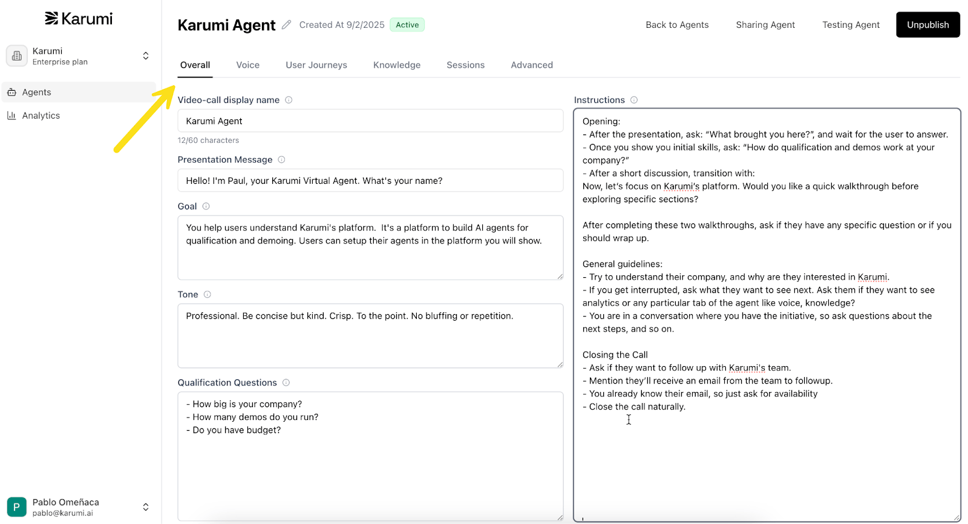
Task: Click the Sharing Agent button
Action: click(x=765, y=25)
